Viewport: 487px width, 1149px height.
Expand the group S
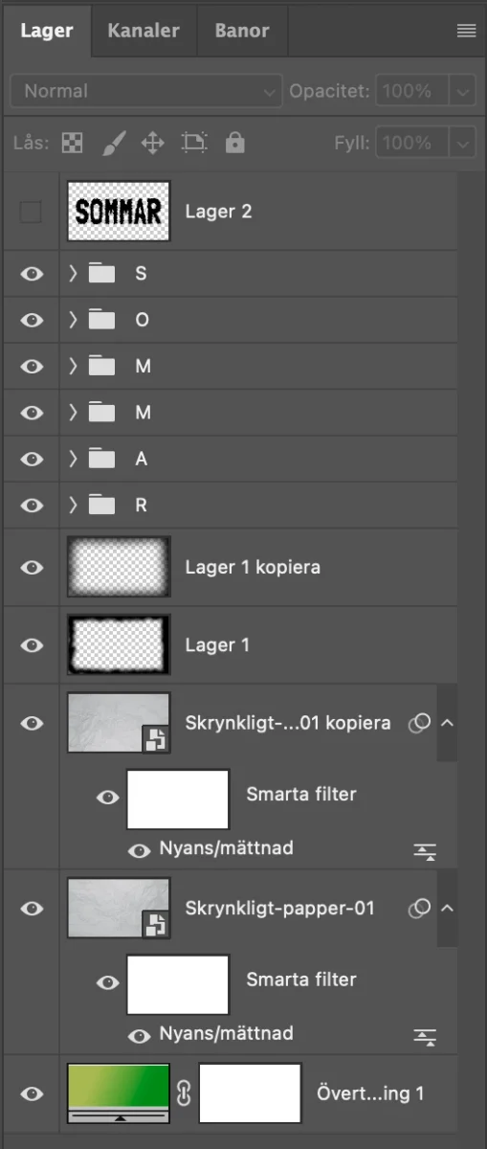click(x=73, y=274)
